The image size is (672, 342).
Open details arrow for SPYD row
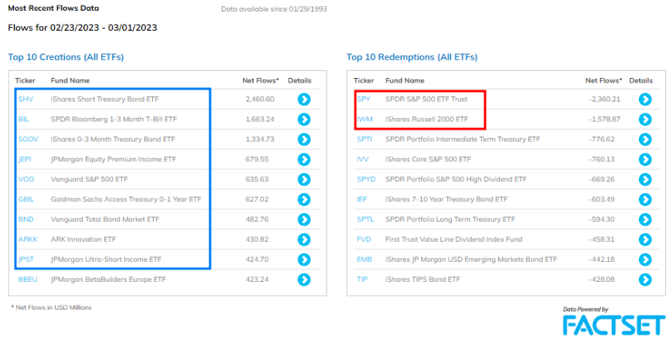[x=645, y=179]
